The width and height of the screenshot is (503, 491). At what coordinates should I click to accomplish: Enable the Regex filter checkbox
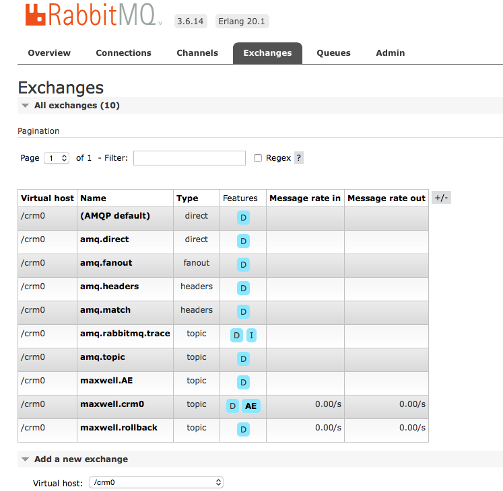point(258,158)
